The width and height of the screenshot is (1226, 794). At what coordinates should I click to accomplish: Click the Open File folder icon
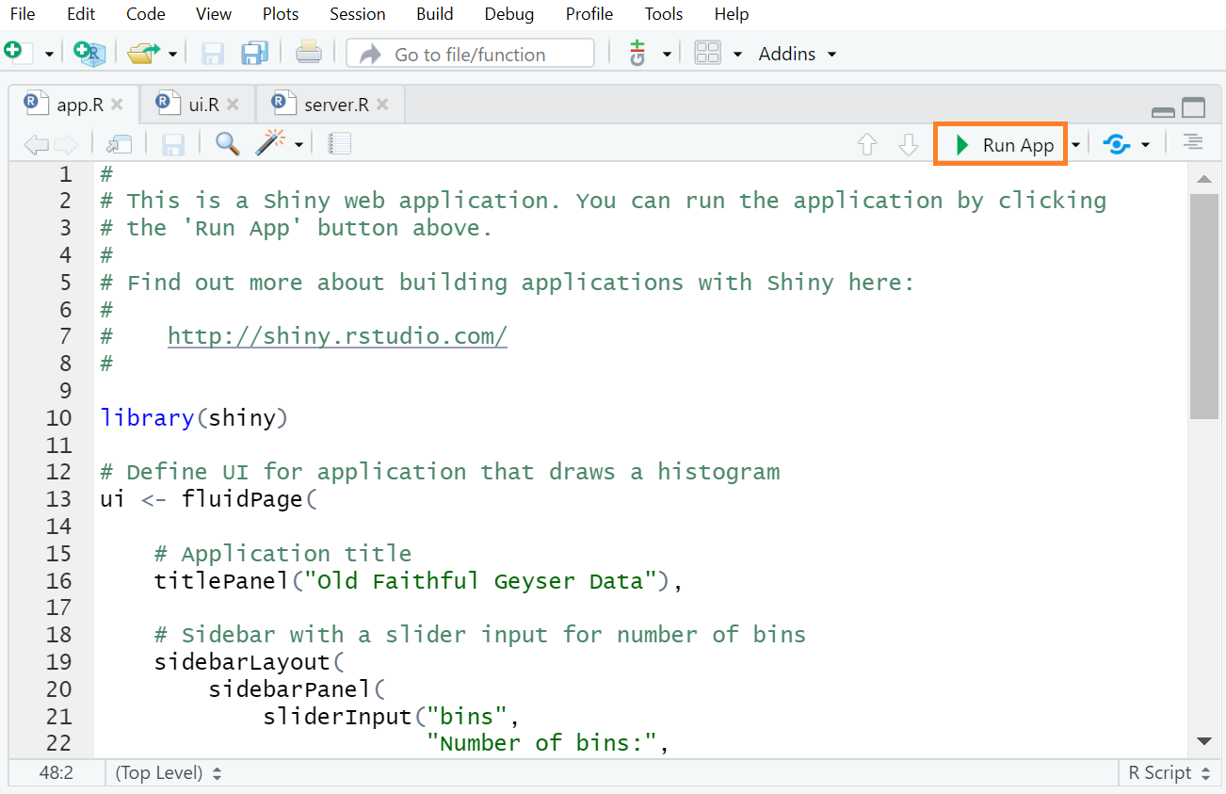tap(143, 54)
